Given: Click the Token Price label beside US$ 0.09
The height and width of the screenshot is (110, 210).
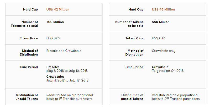Looking at the screenshot, I should point(29,38).
